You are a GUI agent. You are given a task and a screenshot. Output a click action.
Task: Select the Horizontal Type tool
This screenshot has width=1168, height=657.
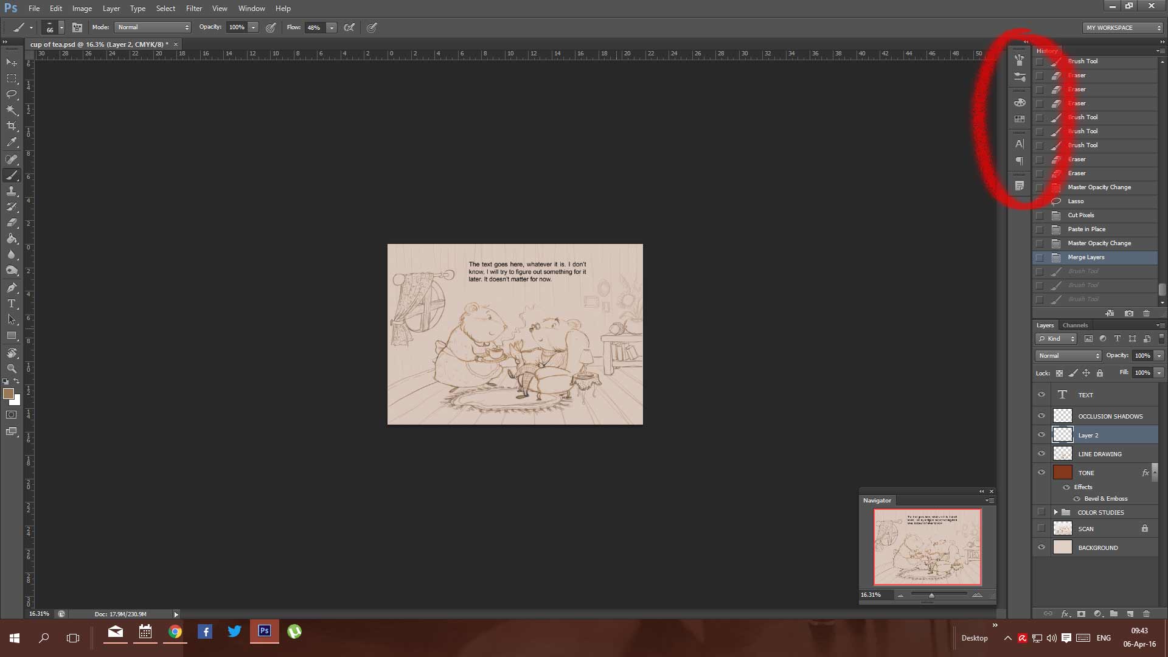12,304
